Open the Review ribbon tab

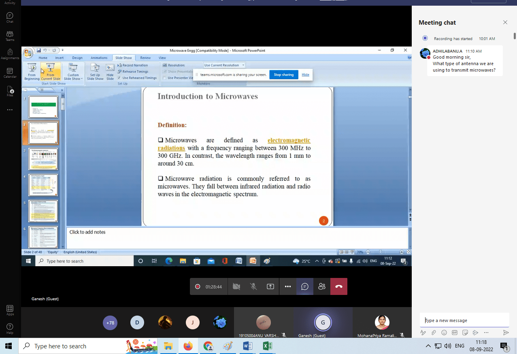pos(145,58)
